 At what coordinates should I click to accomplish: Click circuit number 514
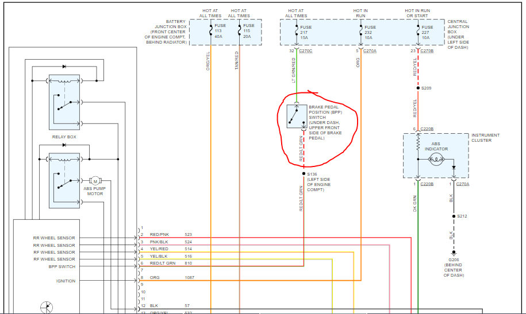(x=188, y=249)
